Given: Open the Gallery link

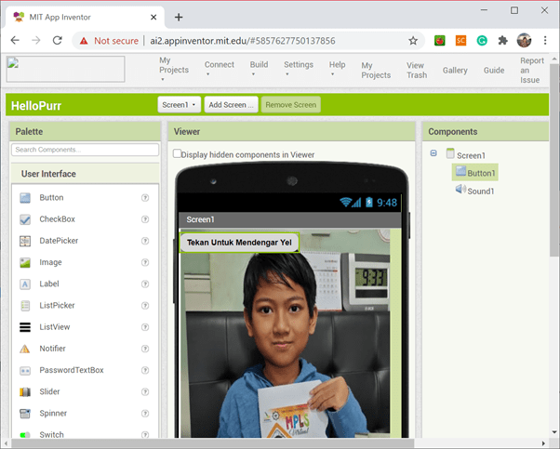Looking at the screenshot, I should click(x=455, y=71).
